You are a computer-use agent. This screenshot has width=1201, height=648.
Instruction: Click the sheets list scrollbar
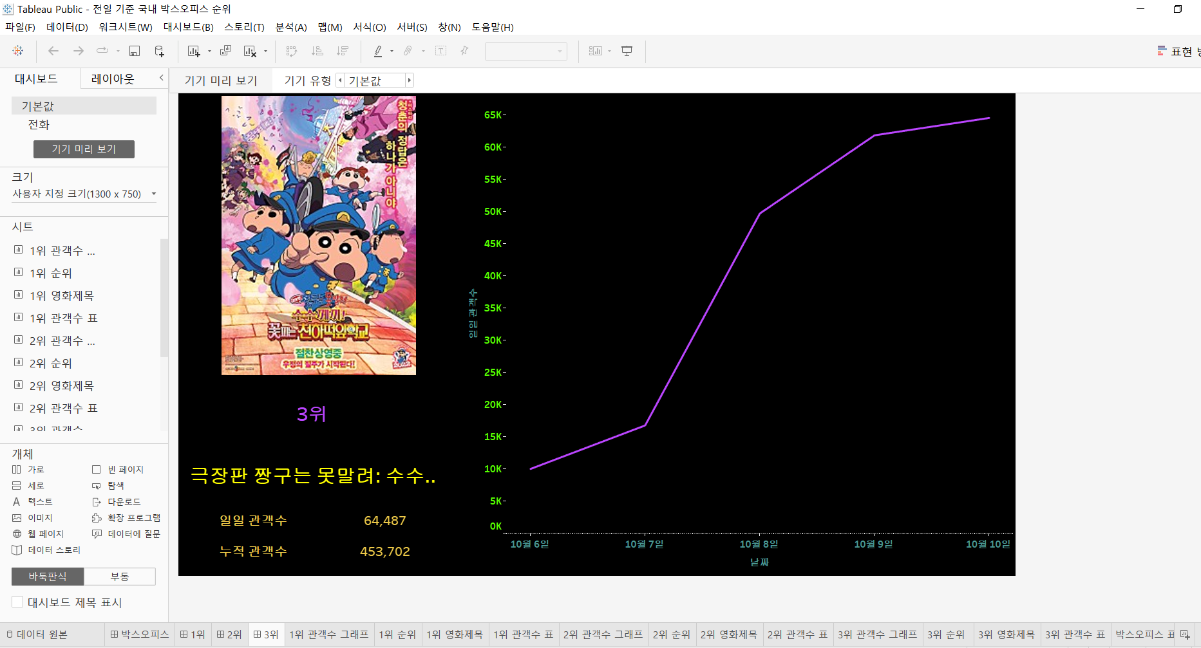[x=164, y=298]
